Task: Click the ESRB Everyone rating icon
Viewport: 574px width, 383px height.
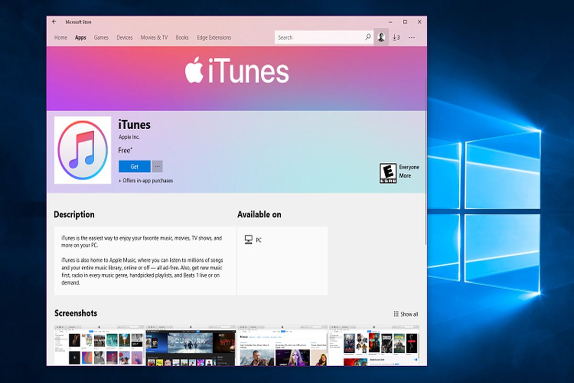Action: pyautogui.click(x=387, y=173)
